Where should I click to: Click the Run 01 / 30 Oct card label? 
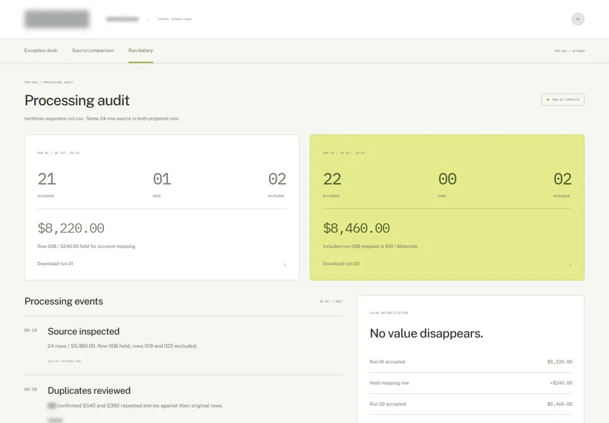(x=58, y=153)
